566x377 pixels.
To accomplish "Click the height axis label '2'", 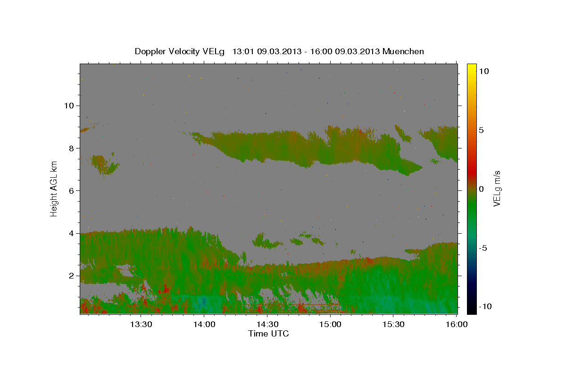I will [70, 276].
